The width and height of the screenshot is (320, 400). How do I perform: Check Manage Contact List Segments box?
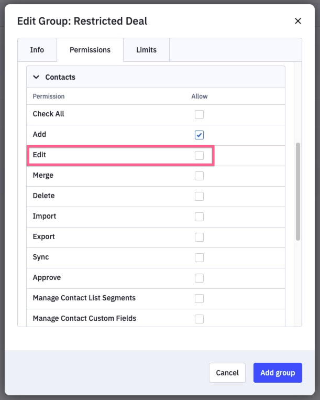point(199,298)
